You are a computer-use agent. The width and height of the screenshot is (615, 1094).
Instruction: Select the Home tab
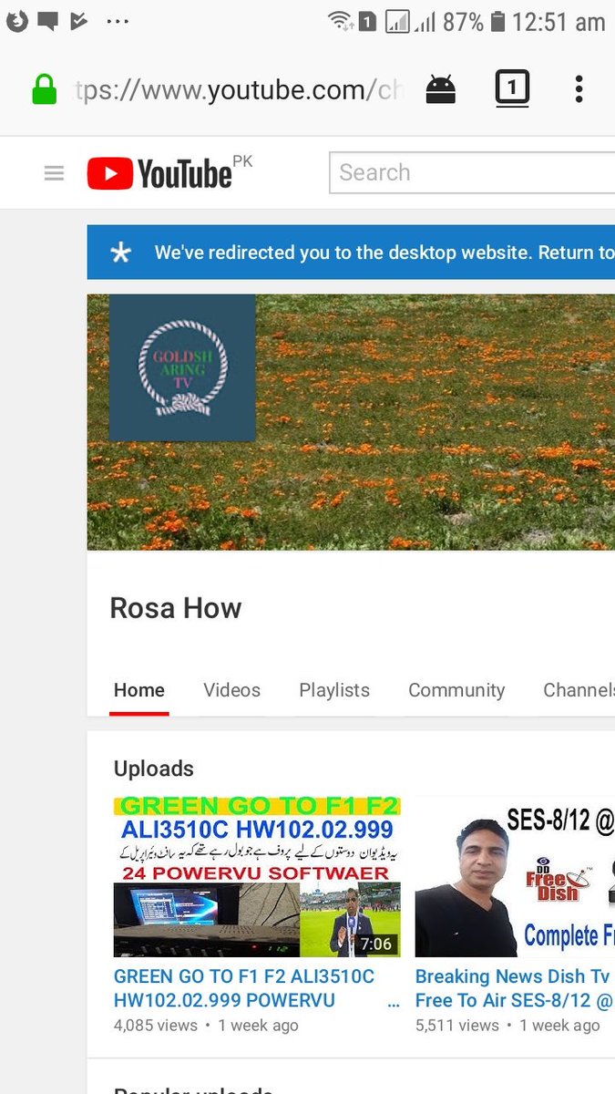[x=139, y=690]
